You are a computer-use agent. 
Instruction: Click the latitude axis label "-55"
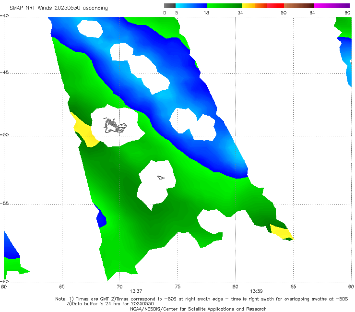pyautogui.click(x=4, y=203)
